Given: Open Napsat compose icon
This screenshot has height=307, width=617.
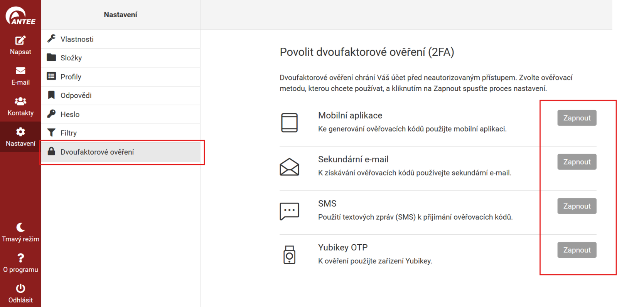Looking at the screenshot, I should [20, 40].
